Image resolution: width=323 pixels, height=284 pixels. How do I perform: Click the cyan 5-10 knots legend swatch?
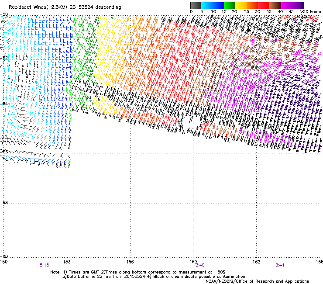[x=207, y=5]
